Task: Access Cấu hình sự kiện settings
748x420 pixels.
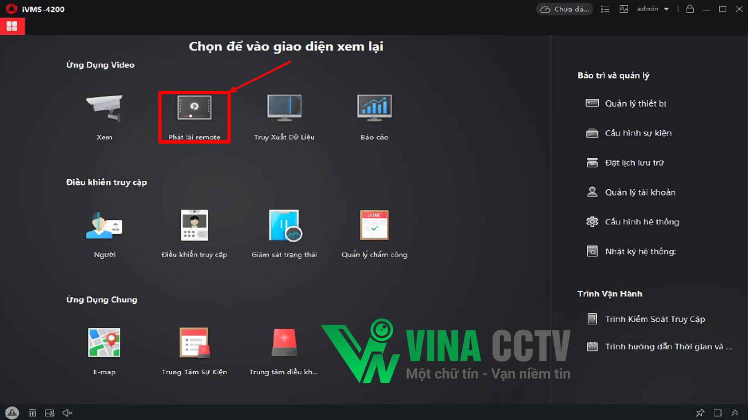Action: (x=639, y=133)
